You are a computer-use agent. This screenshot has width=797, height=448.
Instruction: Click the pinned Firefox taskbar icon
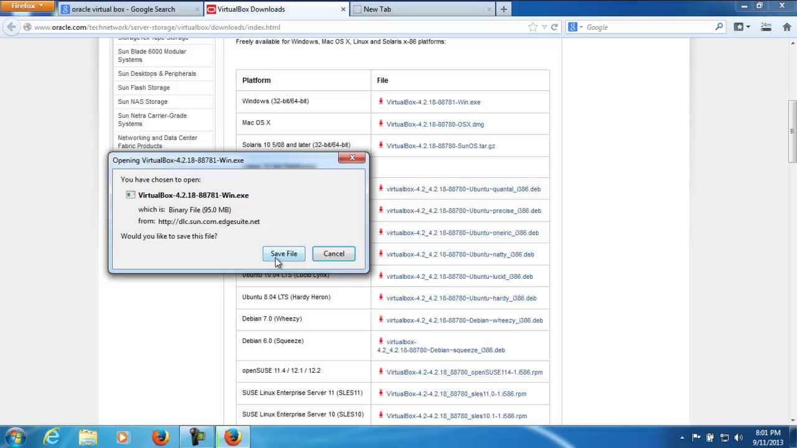click(160, 437)
